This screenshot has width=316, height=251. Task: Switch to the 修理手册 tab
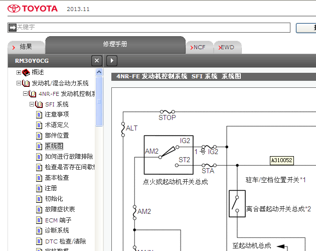(x=115, y=44)
